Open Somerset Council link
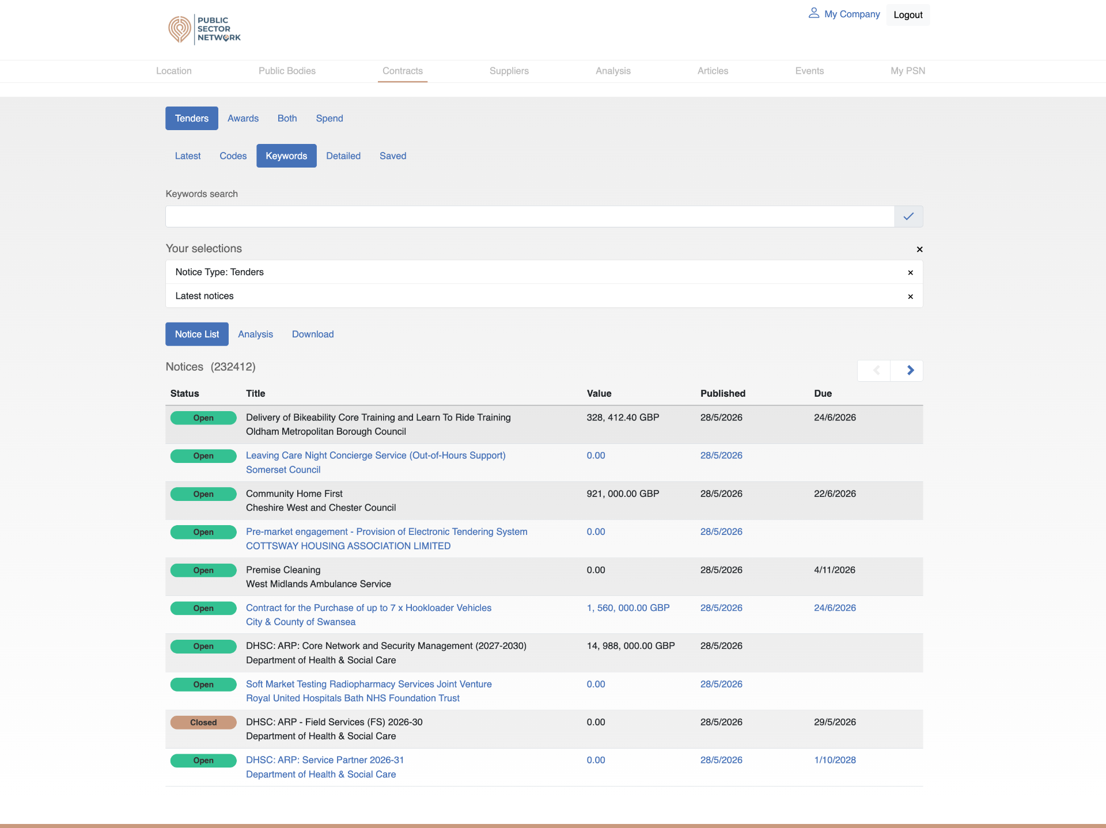This screenshot has height=828, width=1106. [283, 470]
